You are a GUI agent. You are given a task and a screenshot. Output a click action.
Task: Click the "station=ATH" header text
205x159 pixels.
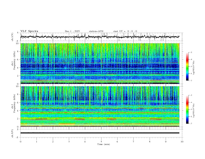[x=96, y=31]
